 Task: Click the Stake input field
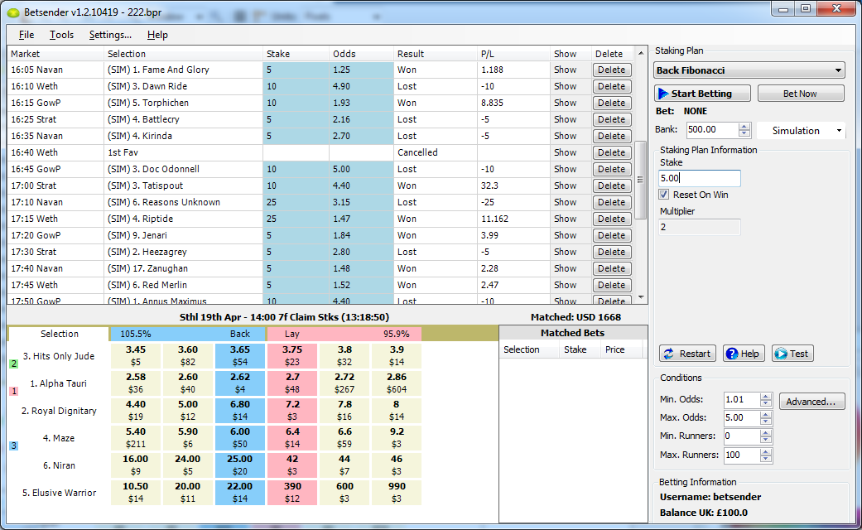point(699,178)
